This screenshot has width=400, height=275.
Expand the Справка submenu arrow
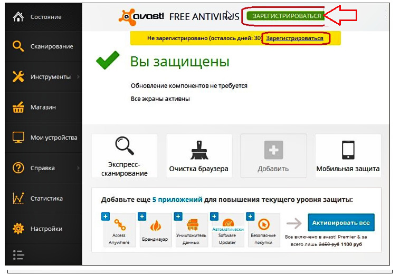coord(78,168)
